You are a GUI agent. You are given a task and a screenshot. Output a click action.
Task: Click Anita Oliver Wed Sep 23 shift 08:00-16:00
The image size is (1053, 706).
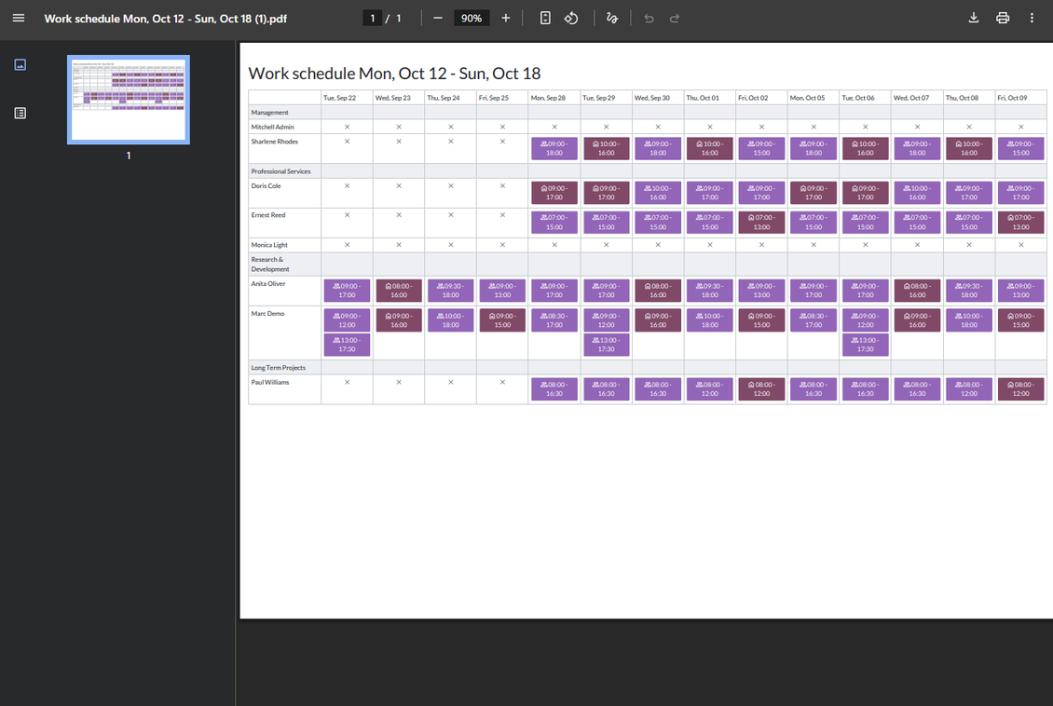(x=399, y=291)
